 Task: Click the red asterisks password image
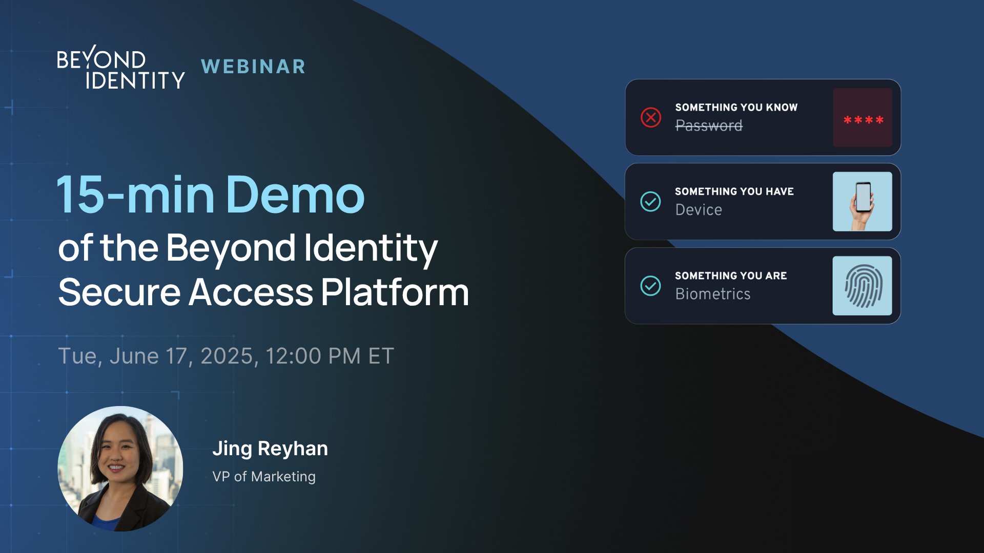click(x=863, y=117)
